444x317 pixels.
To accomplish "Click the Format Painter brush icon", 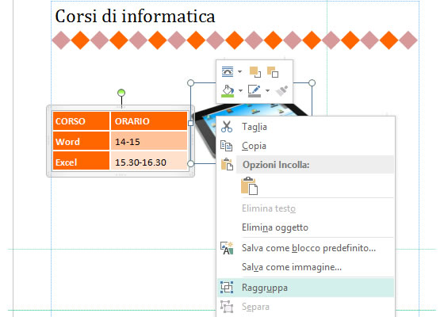I will (x=281, y=91).
